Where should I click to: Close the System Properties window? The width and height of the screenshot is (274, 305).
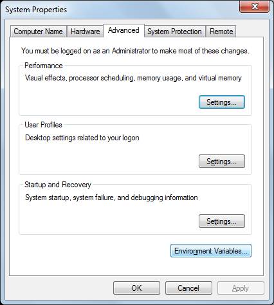tap(254, 6)
